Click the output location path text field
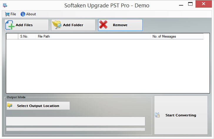The height and width of the screenshot is (139, 214). pyautogui.click(x=76, y=121)
